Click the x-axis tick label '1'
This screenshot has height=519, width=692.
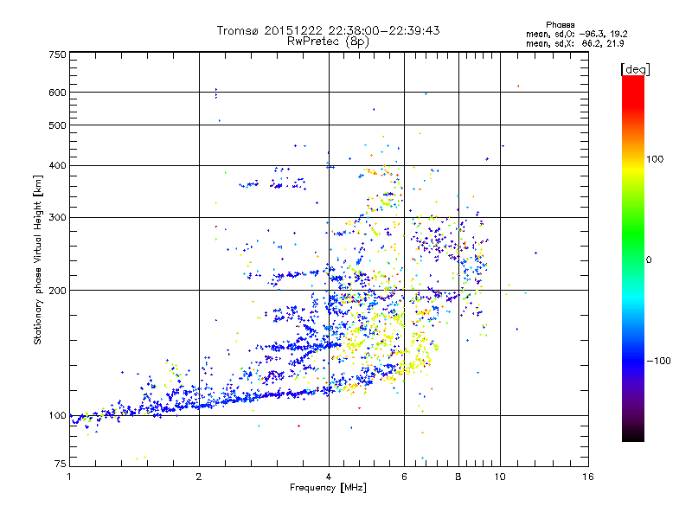[x=69, y=477]
